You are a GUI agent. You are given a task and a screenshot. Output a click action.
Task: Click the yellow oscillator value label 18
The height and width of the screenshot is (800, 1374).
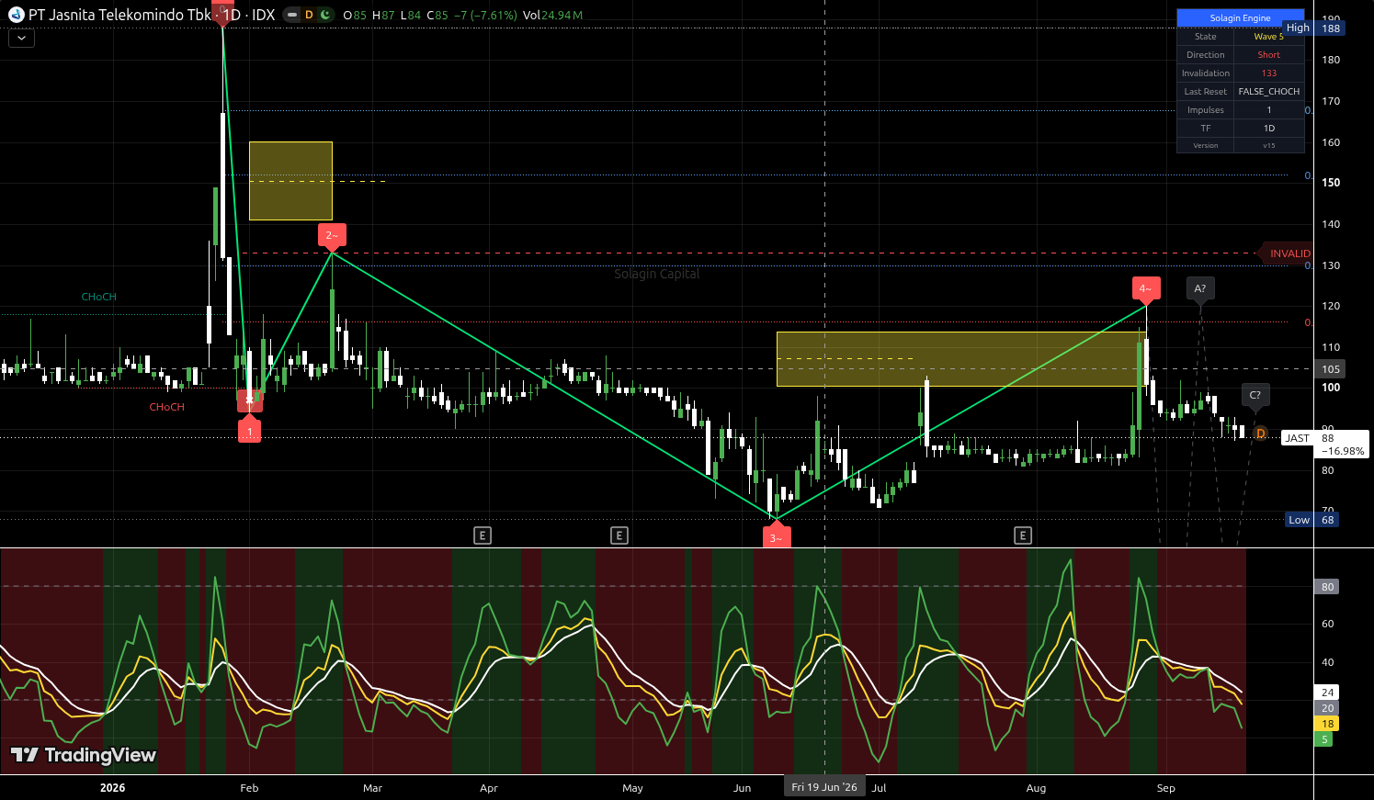(1327, 724)
